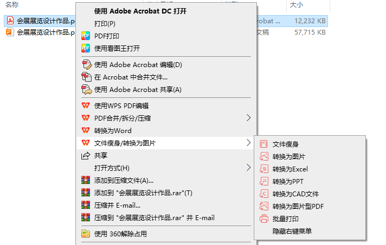Image resolution: width=386 pixels, height=245 pixels.
Task: Click the 360解除占用 folder icon
Action: point(86,234)
